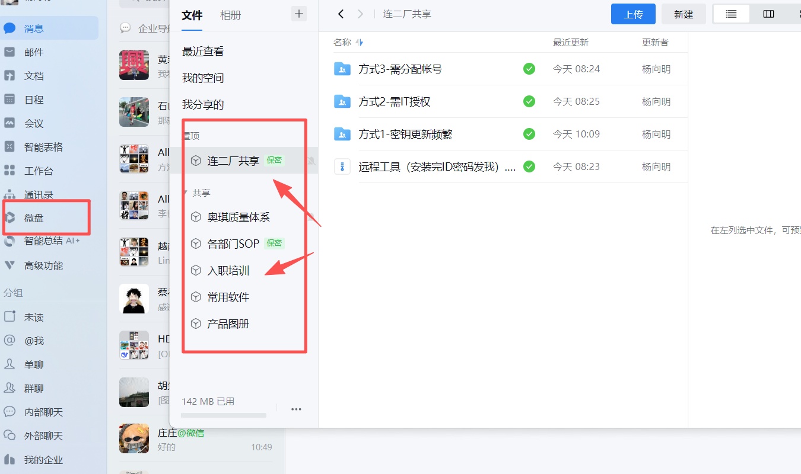801x474 pixels.
Task: Enable the list view layout
Action: 730,13
